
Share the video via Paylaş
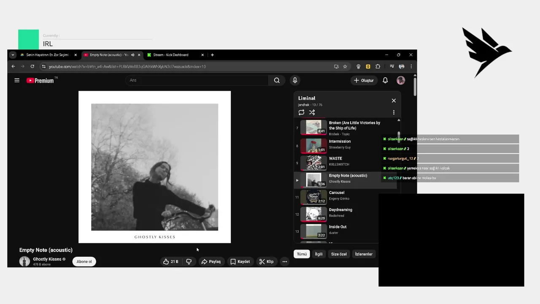pos(211,262)
